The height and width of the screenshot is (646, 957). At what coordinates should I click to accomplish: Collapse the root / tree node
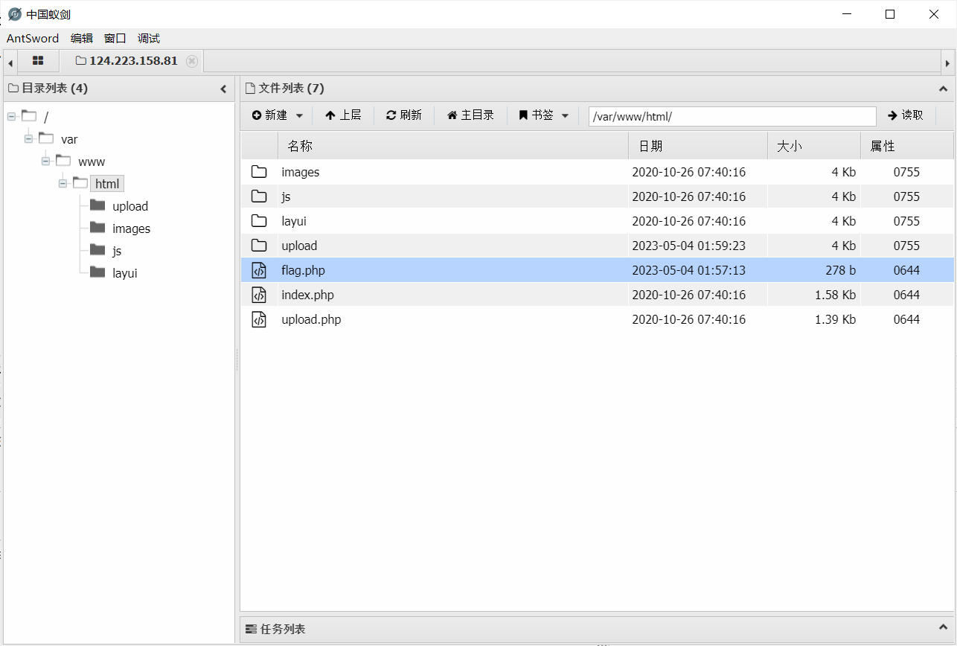pyautogui.click(x=11, y=116)
